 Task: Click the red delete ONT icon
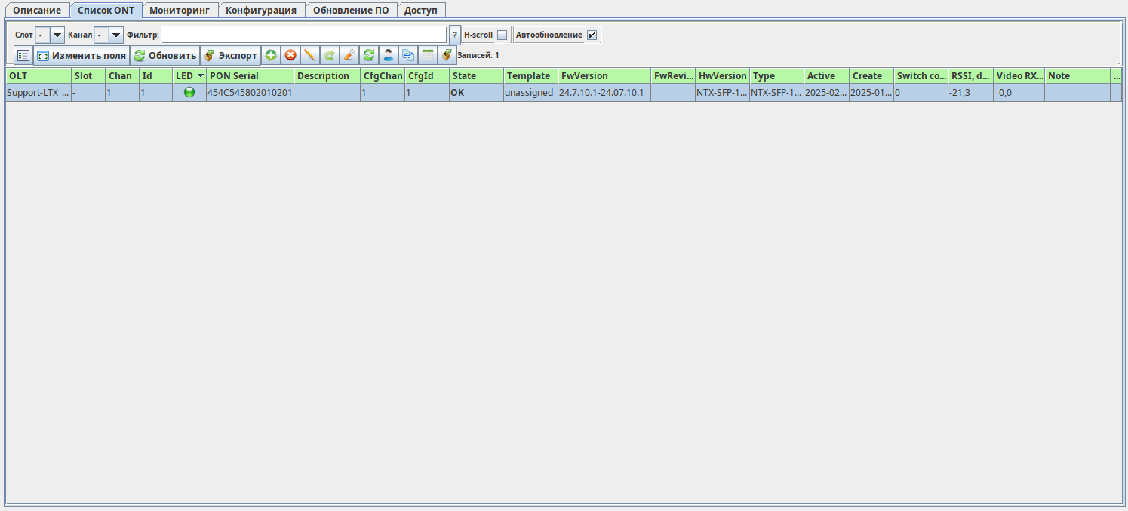[x=290, y=55]
